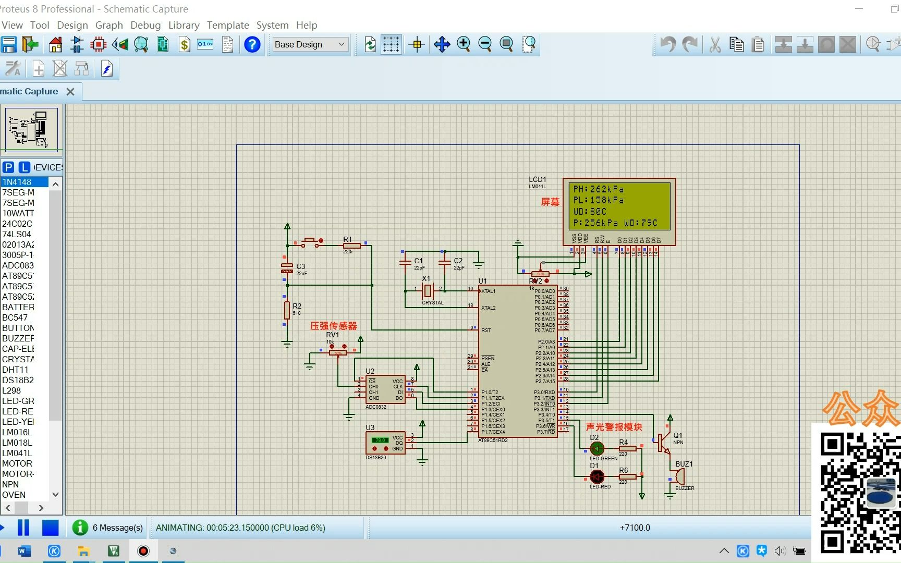Open the Schematic Capture diode icon
The width and height of the screenshot is (901, 563).
pos(77,44)
